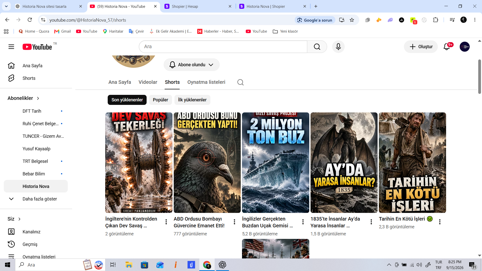The height and width of the screenshot is (271, 482).
Task: Click the Oluştur create button
Action: [x=421, y=47]
